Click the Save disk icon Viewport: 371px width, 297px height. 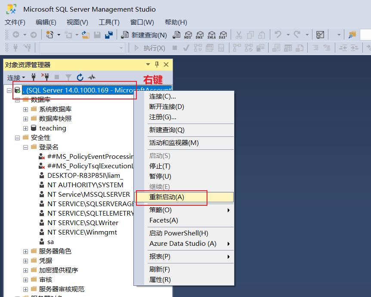coord(97,35)
